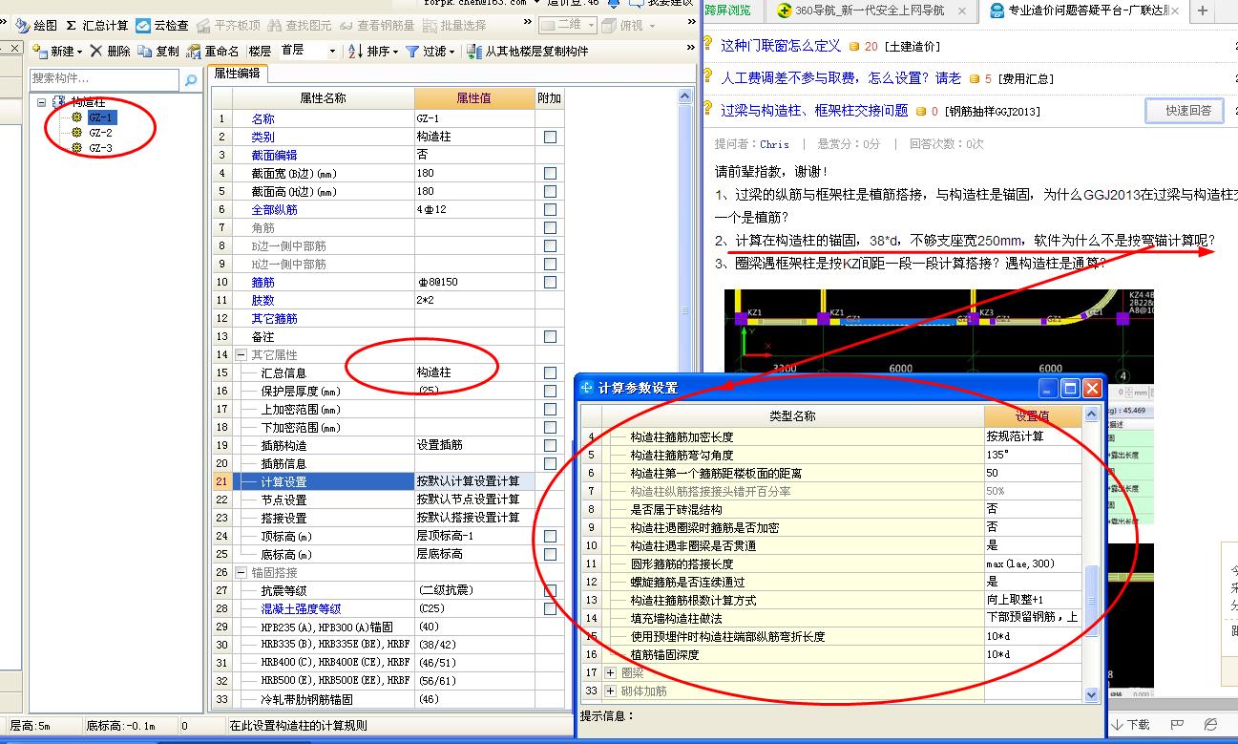This screenshot has height=744, width=1238.
Task: Tick the 附加 checkbox for 全部纵筋
Action: tap(550, 210)
